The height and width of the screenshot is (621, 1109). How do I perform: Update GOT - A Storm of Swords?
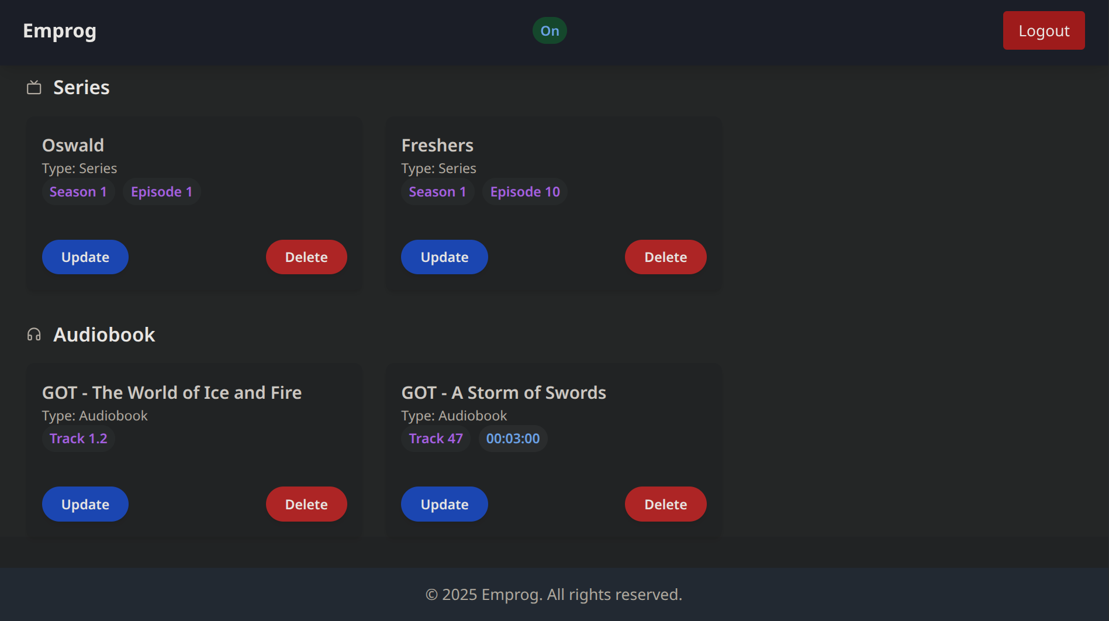pos(444,504)
